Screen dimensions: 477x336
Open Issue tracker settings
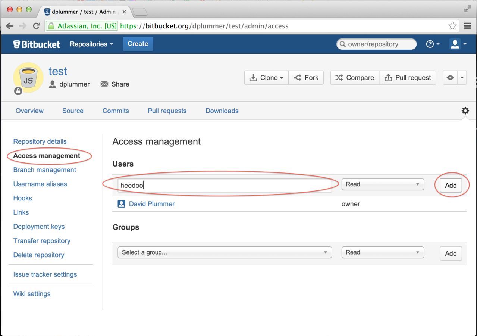(45, 274)
